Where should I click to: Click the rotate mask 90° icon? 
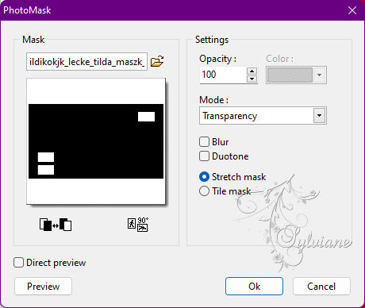click(x=138, y=225)
